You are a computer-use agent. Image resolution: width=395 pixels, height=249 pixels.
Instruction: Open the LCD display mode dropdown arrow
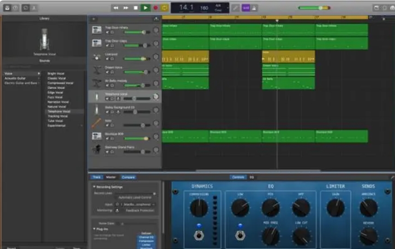227,8
